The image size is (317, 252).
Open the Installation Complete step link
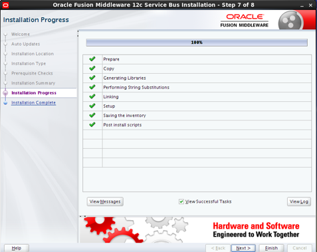click(x=33, y=102)
